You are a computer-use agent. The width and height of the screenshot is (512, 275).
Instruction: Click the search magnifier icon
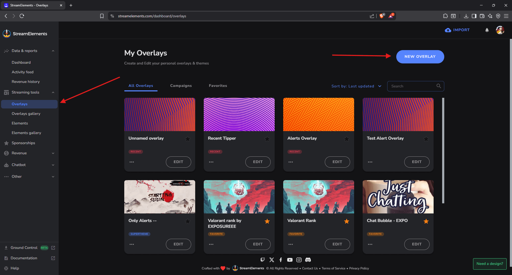[439, 86]
